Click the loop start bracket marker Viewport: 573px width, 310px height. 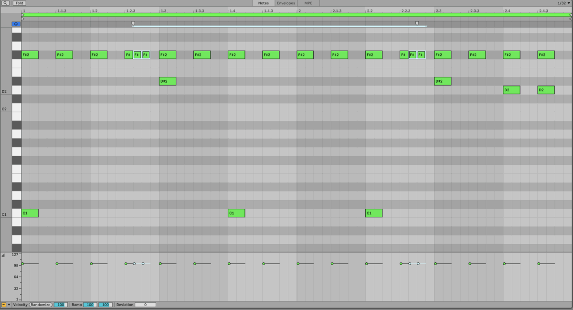coord(133,23)
